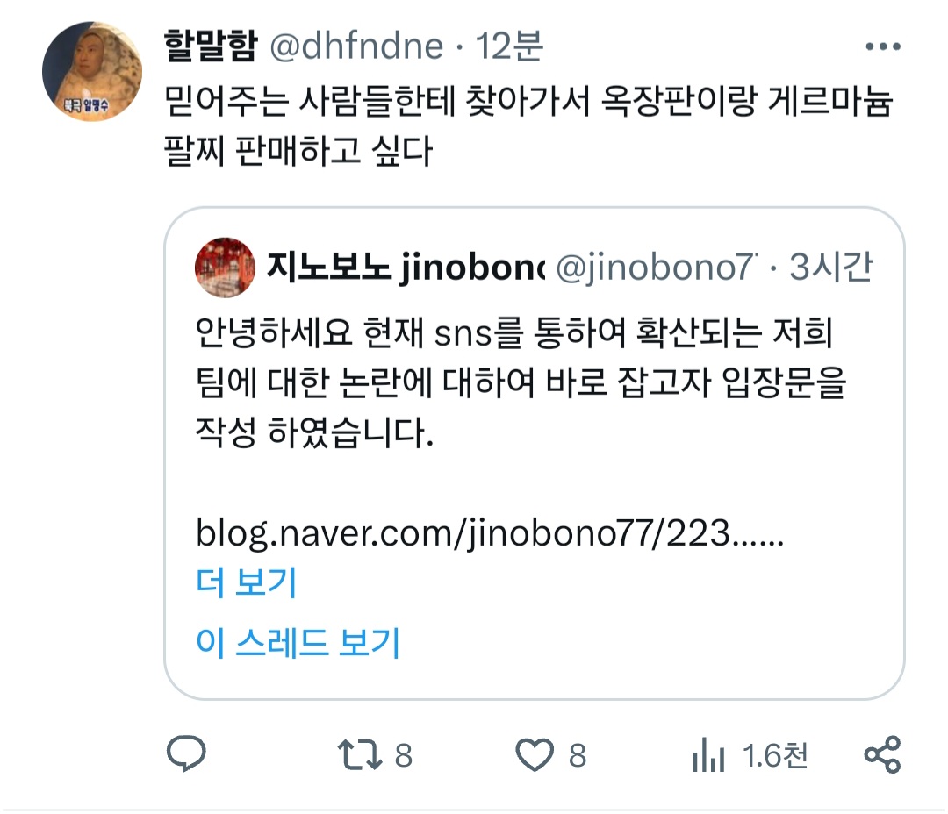This screenshot has height=814, width=948.
Task: Open the thread via 이 스레드 보기
Action: tap(298, 642)
